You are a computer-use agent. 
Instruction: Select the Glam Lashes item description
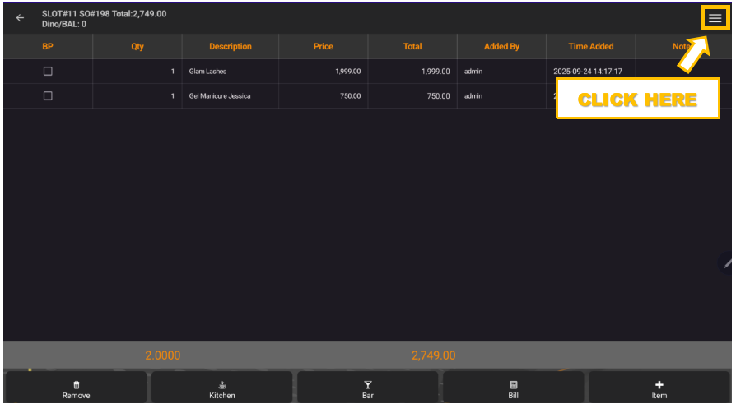click(207, 72)
